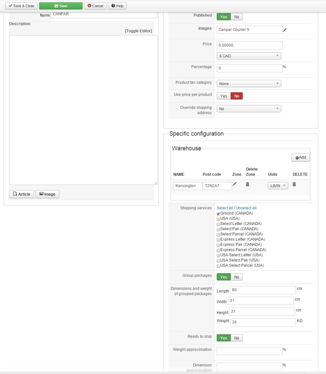The height and width of the screenshot is (374, 326).
Task: Check Express Pak (CANADA) service
Action: point(218,245)
